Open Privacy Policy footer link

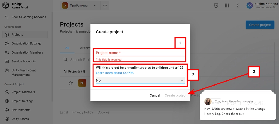coord(83,112)
